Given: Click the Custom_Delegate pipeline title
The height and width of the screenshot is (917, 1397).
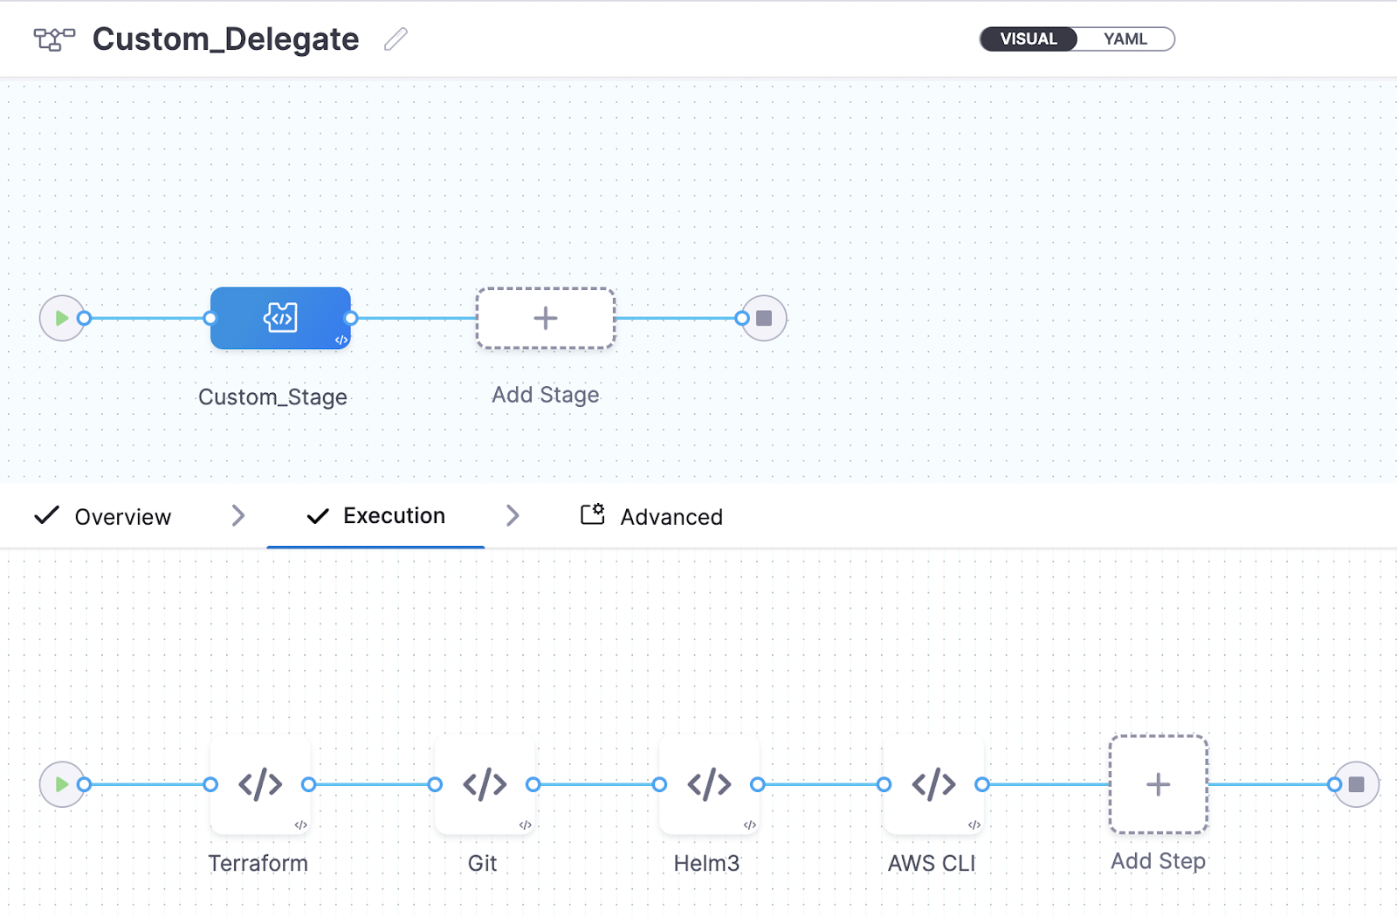Looking at the screenshot, I should click(x=226, y=39).
